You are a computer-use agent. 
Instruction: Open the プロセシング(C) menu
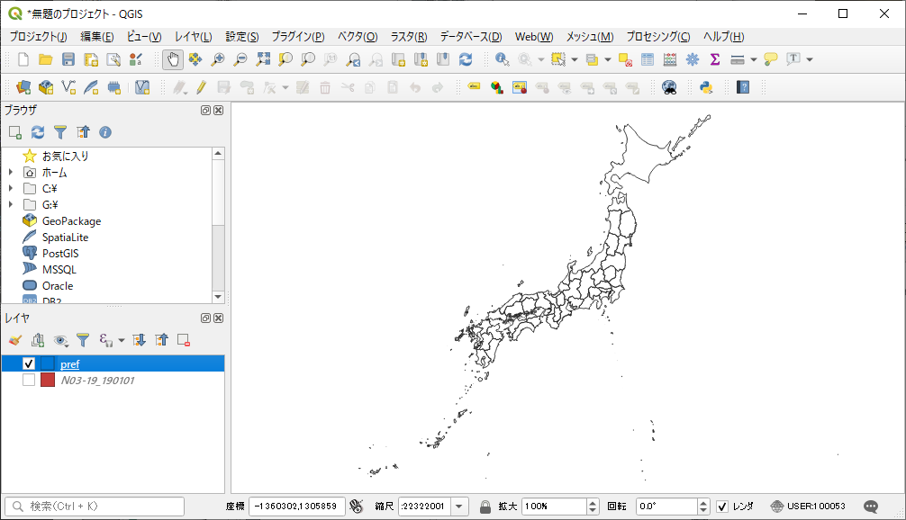pos(657,37)
